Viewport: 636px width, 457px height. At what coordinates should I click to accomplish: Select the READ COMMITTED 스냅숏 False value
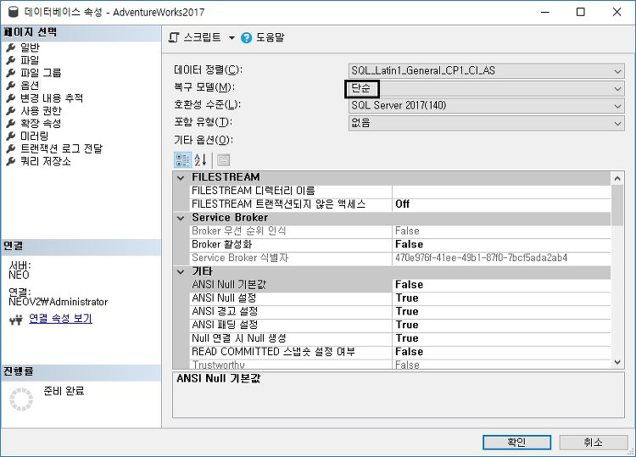pyautogui.click(x=501, y=352)
